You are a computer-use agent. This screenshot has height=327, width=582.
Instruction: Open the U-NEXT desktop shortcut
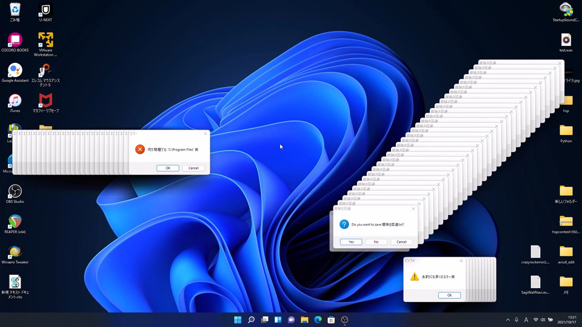pos(45,12)
